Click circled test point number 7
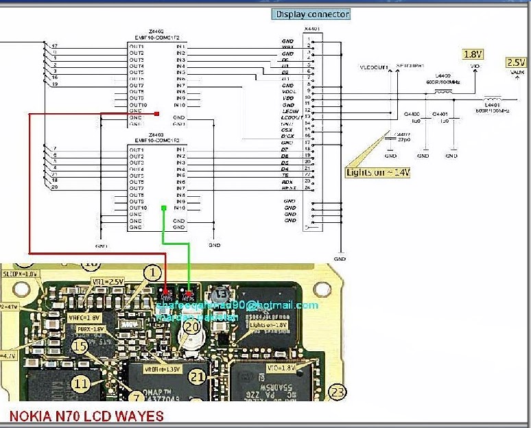 [137, 397]
